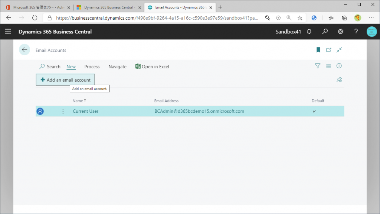The image size is (380, 214).
Task: Sort by the Default column header
Action: [x=318, y=101]
